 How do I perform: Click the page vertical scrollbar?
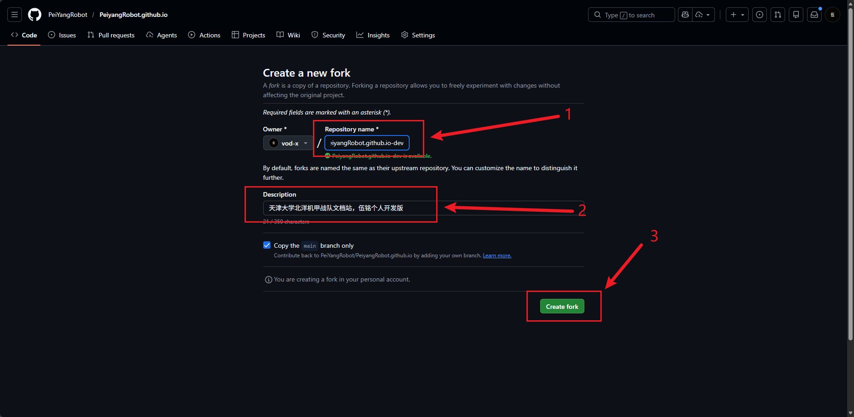click(x=850, y=173)
